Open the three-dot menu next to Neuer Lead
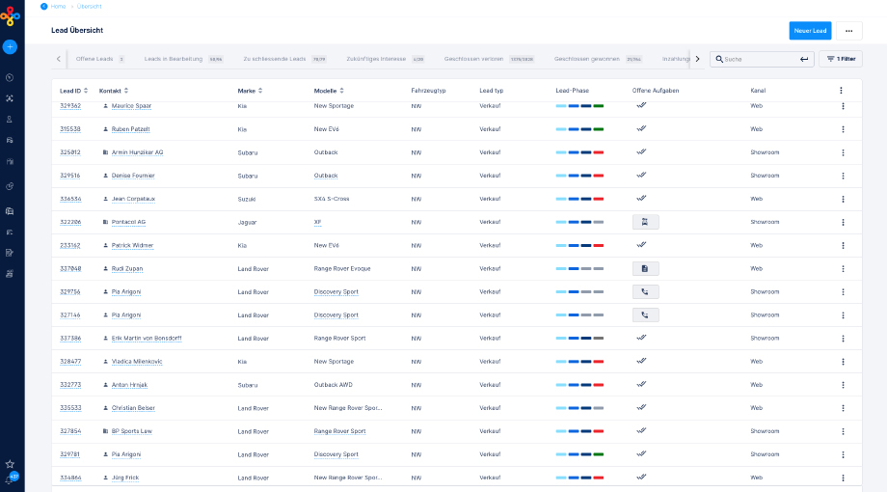The height and width of the screenshot is (492, 887). click(x=849, y=31)
